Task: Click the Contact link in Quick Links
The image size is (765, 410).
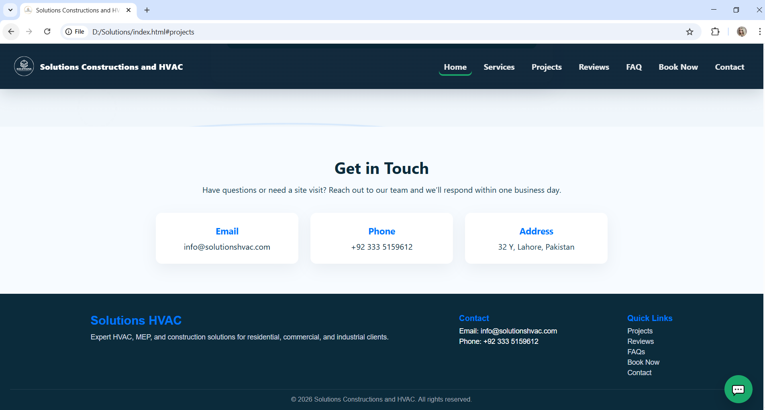Action: click(x=639, y=372)
